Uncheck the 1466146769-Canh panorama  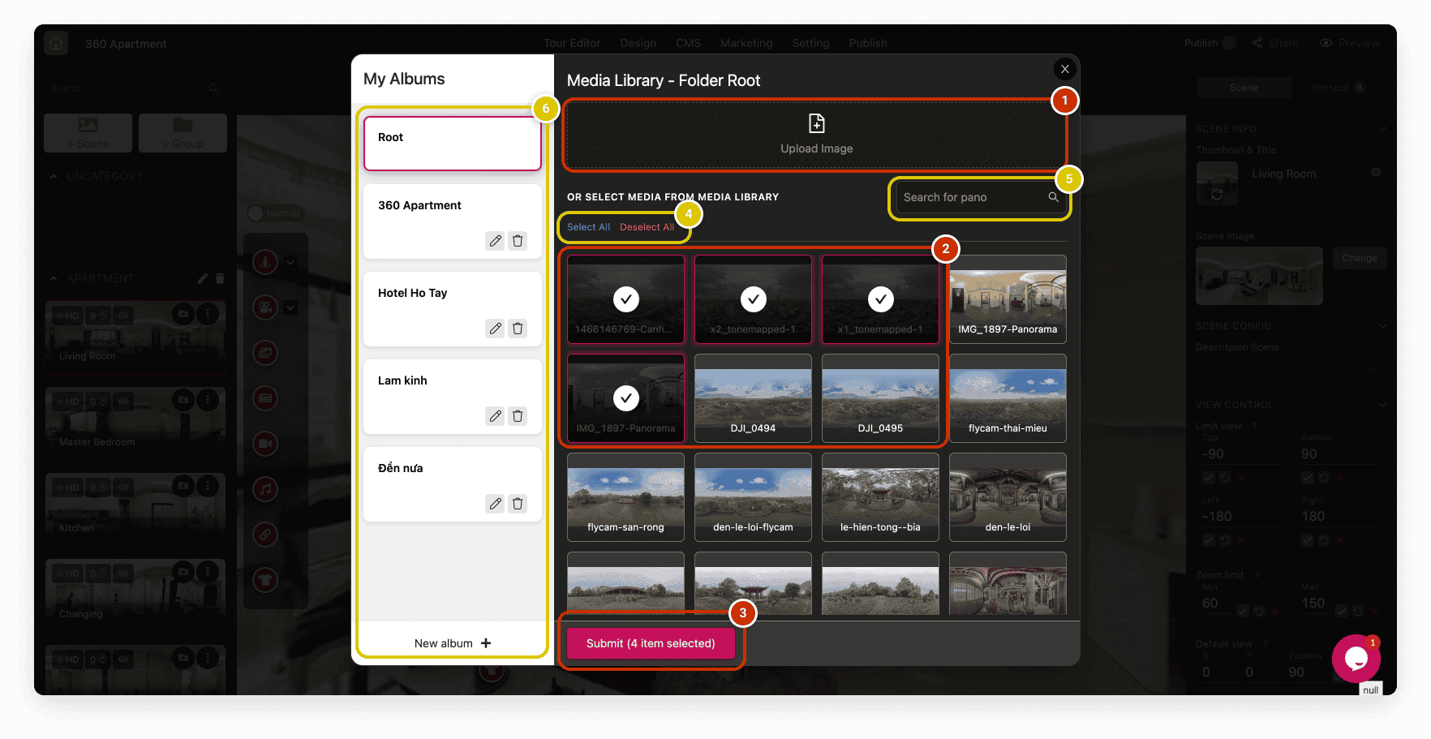pos(625,299)
